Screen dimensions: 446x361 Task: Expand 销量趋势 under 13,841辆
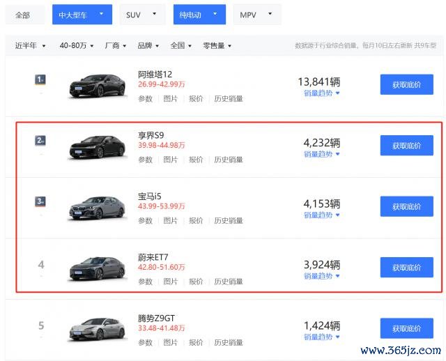point(322,93)
